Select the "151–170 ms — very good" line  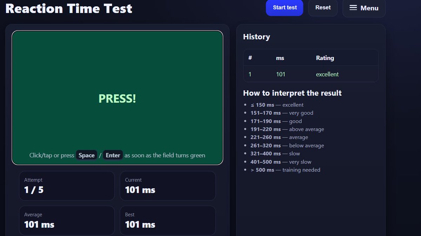pos(282,113)
